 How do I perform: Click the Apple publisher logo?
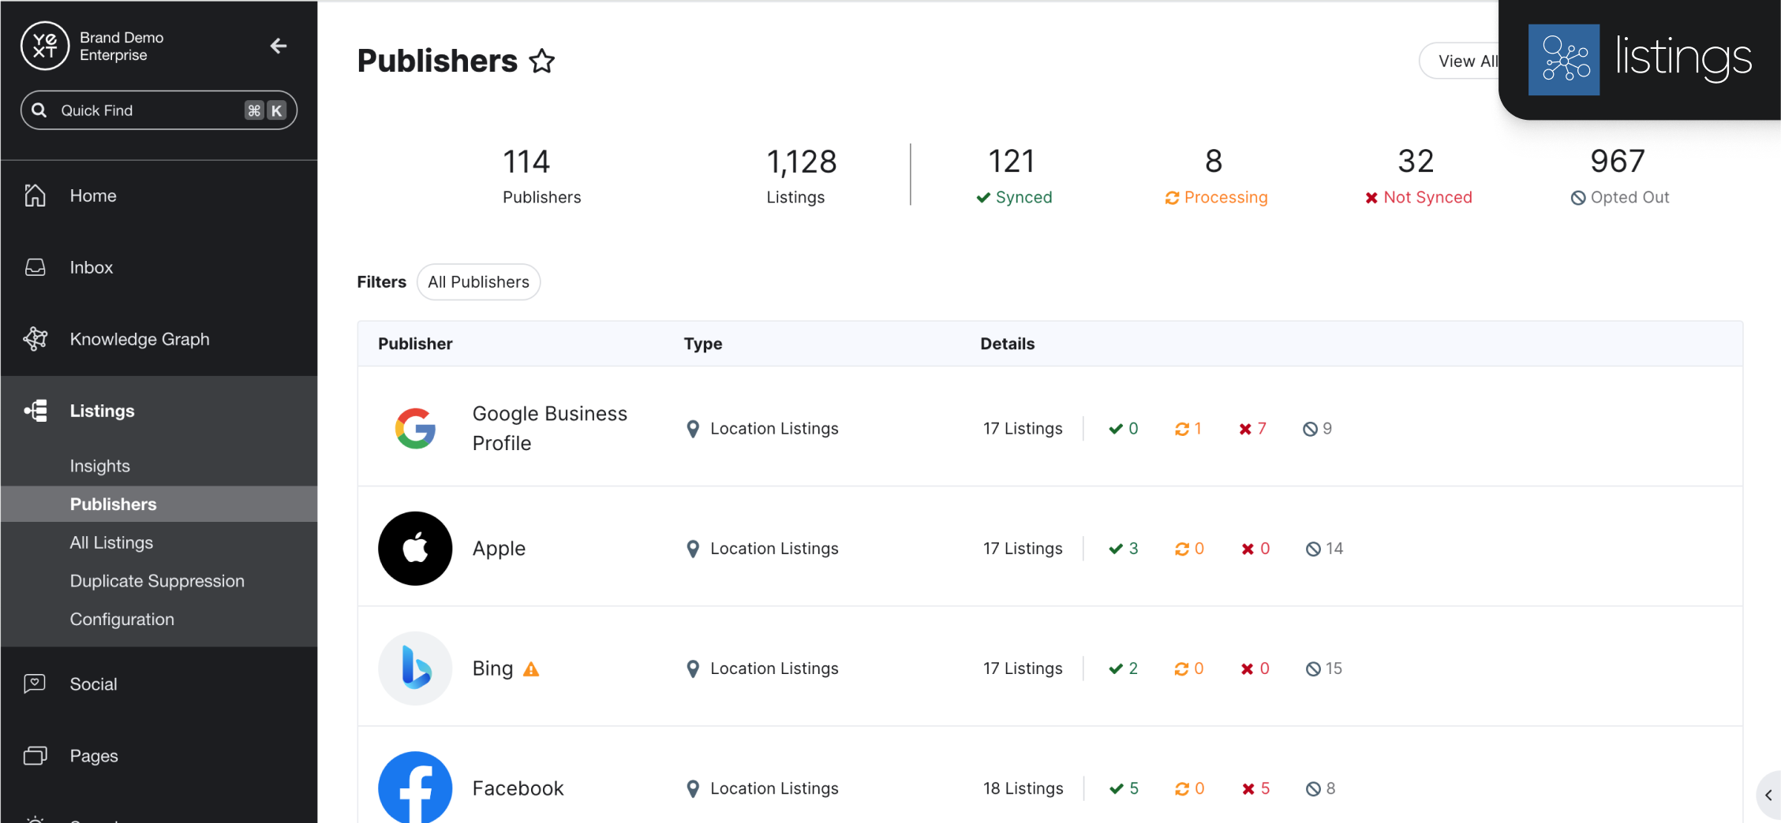415,548
